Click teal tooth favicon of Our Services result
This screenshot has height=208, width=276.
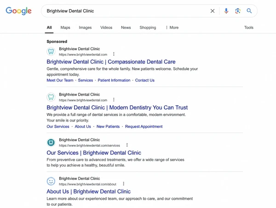(x=51, y=142)
